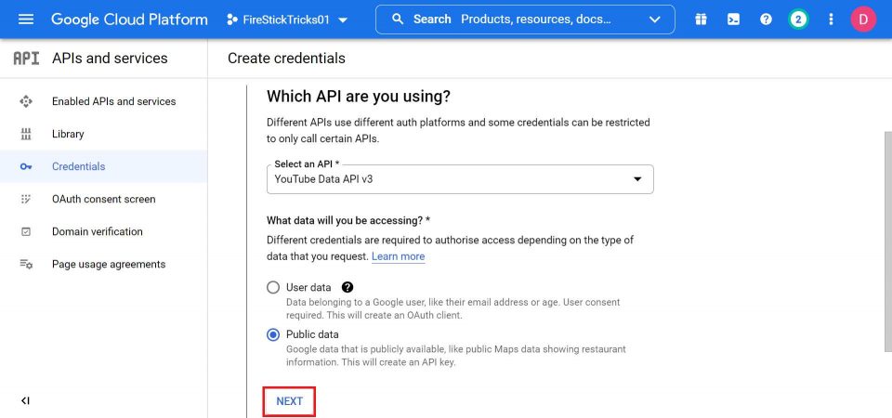Image resolution: width=892 pixels, height=418 pixels.
Task: Select the Public data radio button
Action: (273, 334)
